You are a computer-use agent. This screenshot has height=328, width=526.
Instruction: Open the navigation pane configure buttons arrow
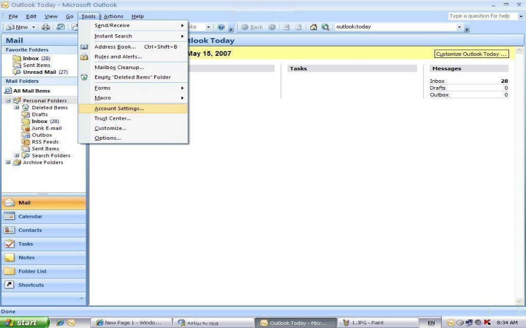[x=81, y=298]
